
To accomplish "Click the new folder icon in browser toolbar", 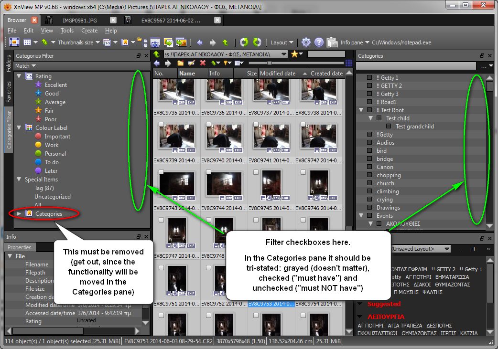I will tap(180, 63).
